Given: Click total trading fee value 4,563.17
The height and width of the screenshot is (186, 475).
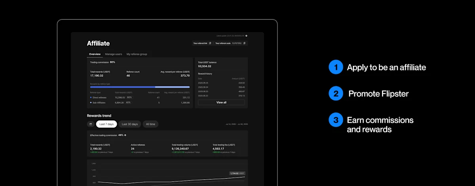Looking at the screenshot, I should [219, 149].
